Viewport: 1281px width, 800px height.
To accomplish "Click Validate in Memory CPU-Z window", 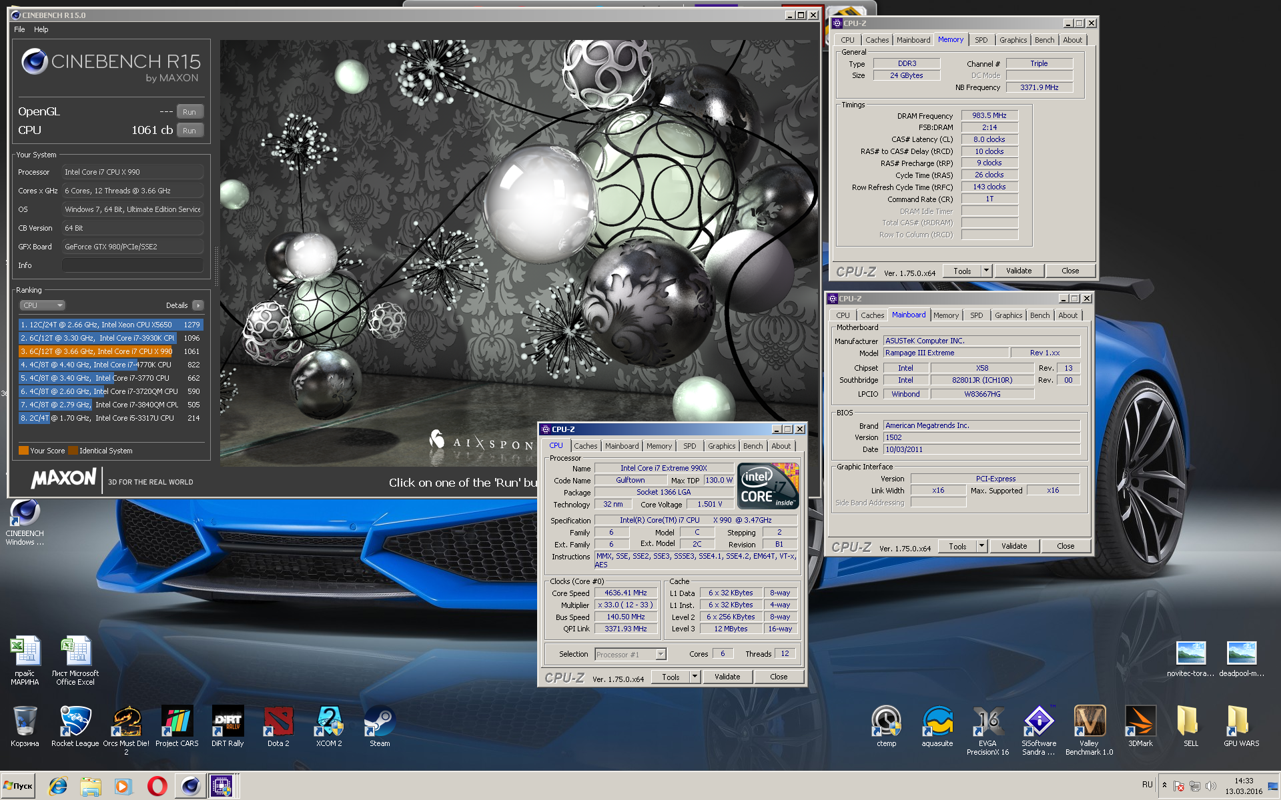I will click(1019, 271).
